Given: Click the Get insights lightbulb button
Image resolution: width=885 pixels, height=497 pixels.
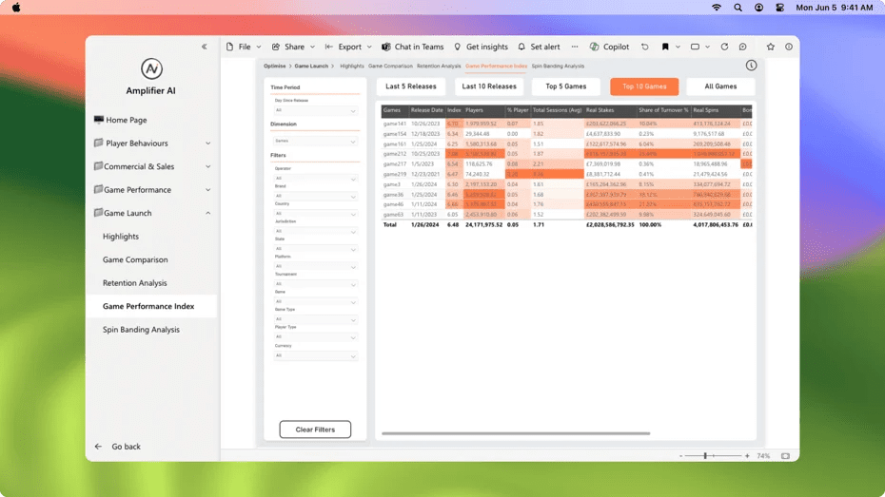Looking at the screenshot, I should pos(481,47).
